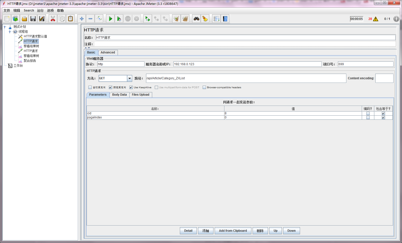Click the server name or IP field
The height and width of the screenshot is (243, 402).
[248, 64]
